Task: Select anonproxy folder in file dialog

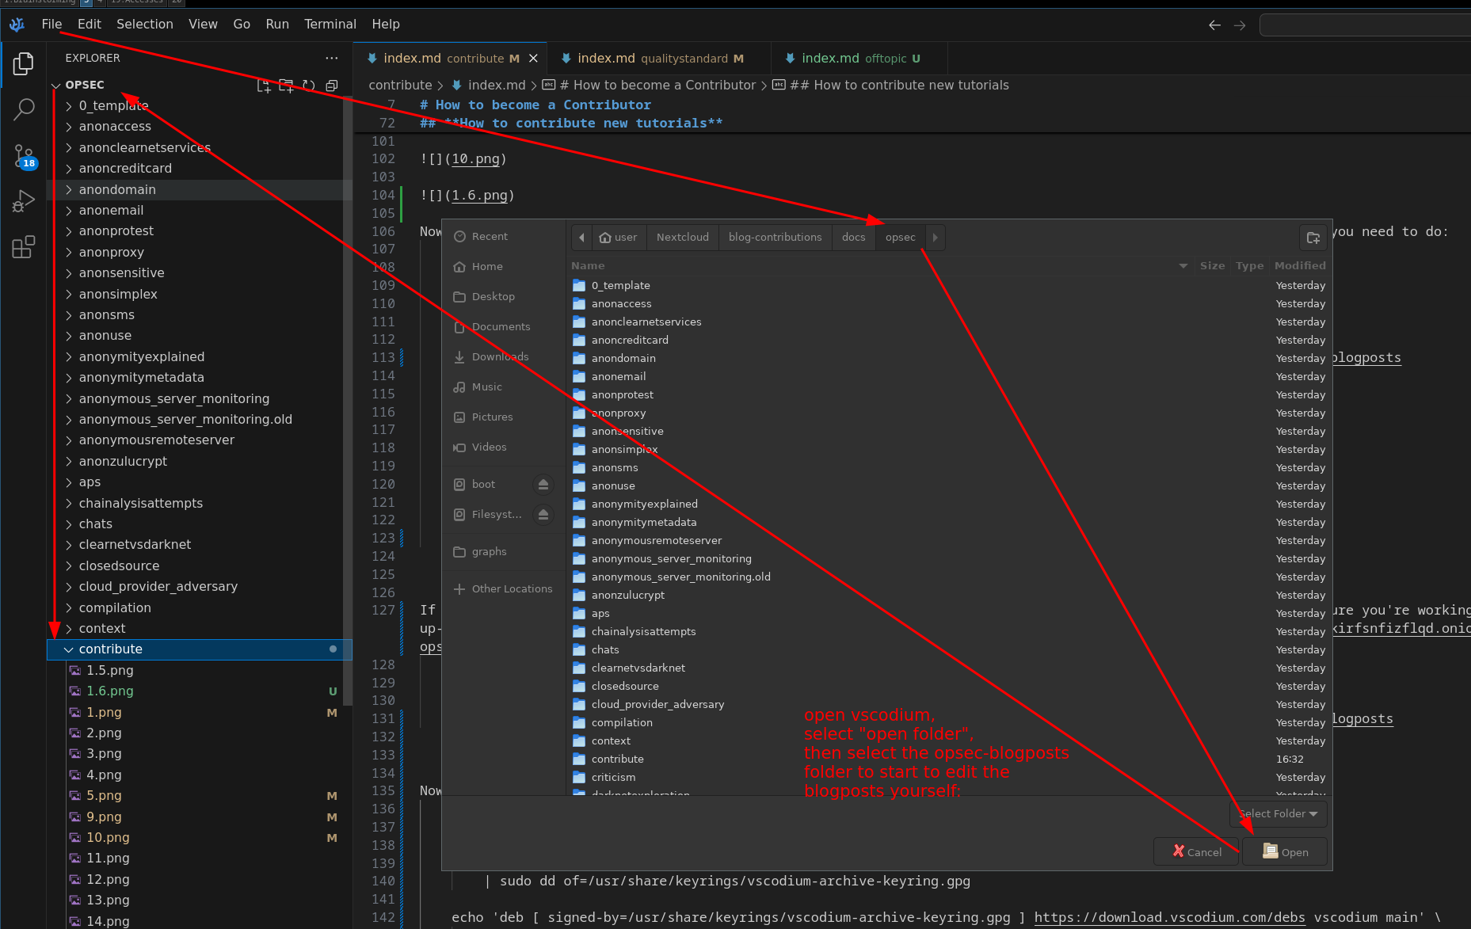Action: point(948,413)
